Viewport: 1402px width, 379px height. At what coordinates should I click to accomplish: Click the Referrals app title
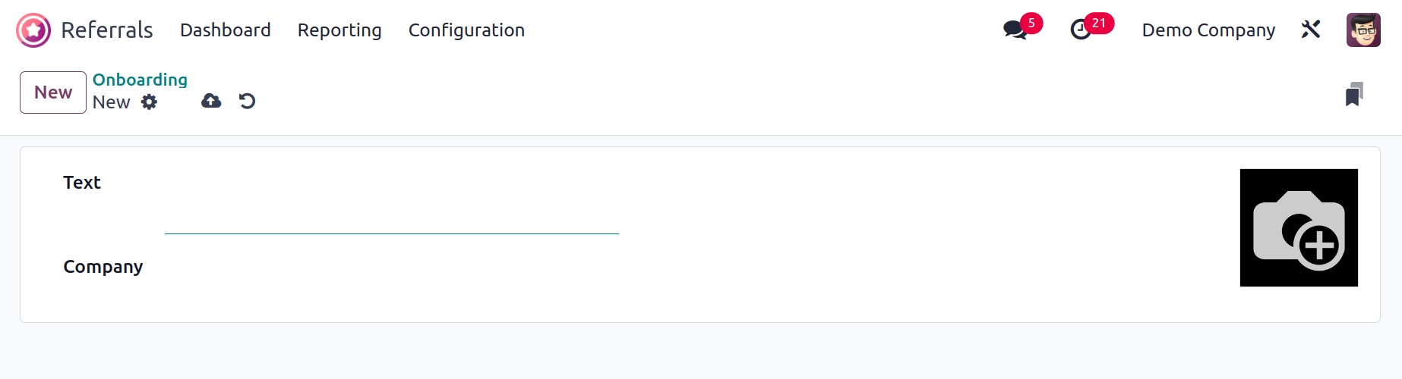coord(107,30)
